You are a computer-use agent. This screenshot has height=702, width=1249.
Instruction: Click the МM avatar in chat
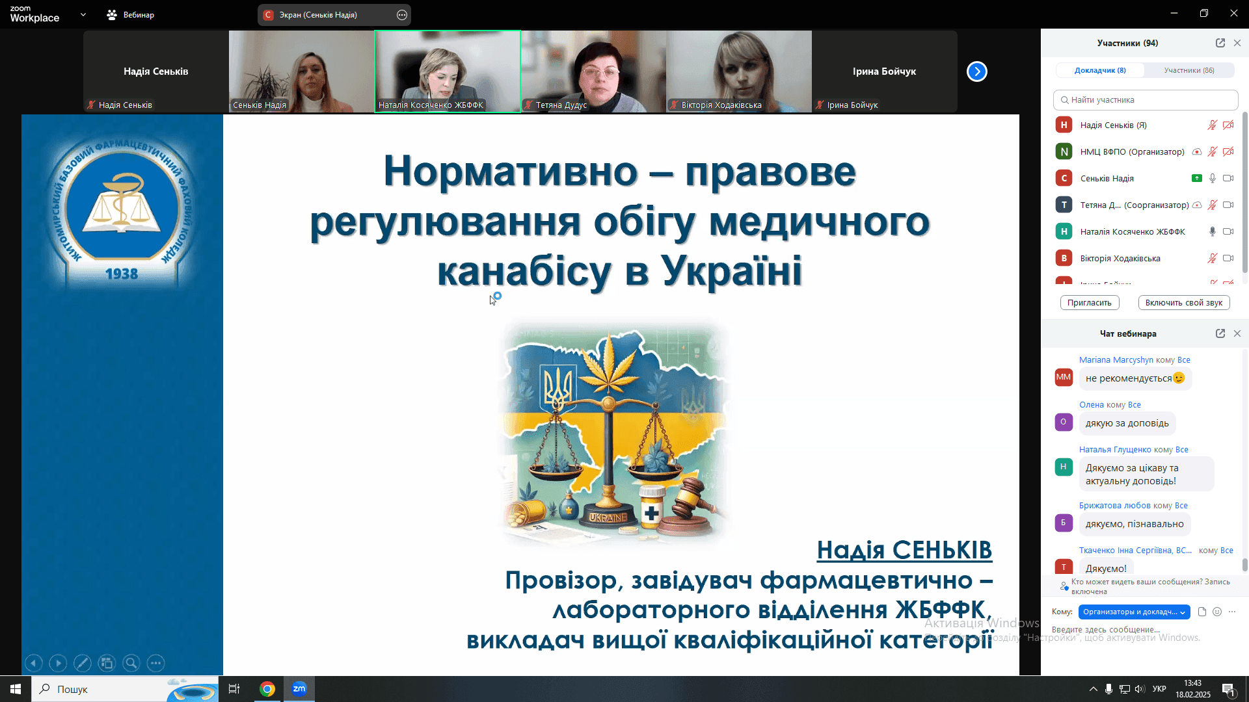click(x=1064, y=377)
